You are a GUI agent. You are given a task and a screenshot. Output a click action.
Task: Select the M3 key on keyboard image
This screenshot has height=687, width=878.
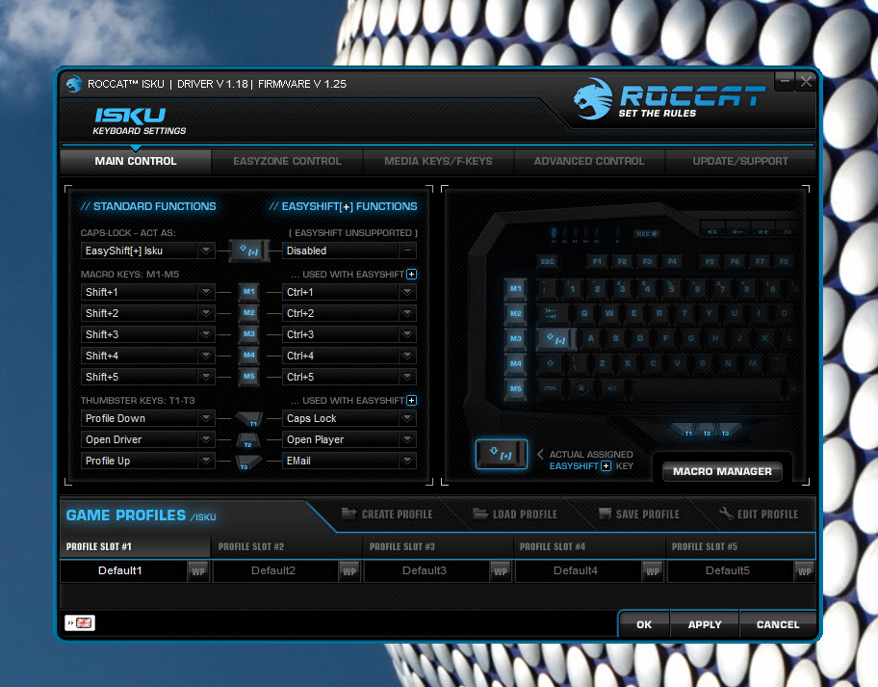click(515, 339)
